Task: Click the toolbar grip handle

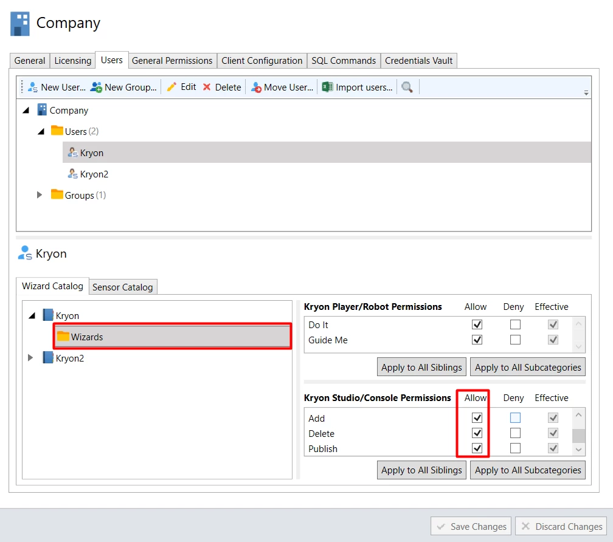Action: point(22,87)
